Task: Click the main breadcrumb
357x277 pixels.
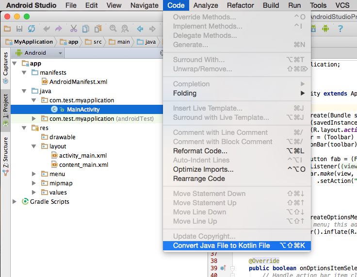Action: (x=119, y=42)
